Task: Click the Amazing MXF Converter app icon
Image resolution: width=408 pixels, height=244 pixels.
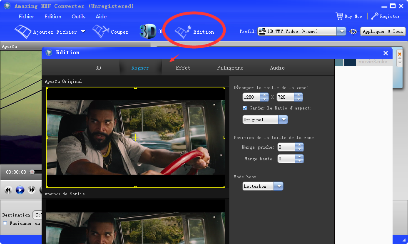Action: [x=7, y=6]
